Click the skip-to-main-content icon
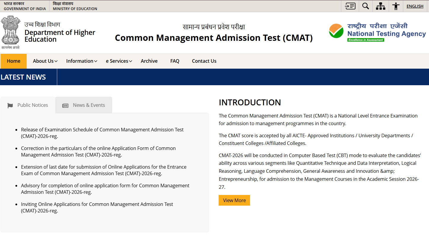Viewport: 429px width, 237px height. pyautogui.click(x=350, y=6)
